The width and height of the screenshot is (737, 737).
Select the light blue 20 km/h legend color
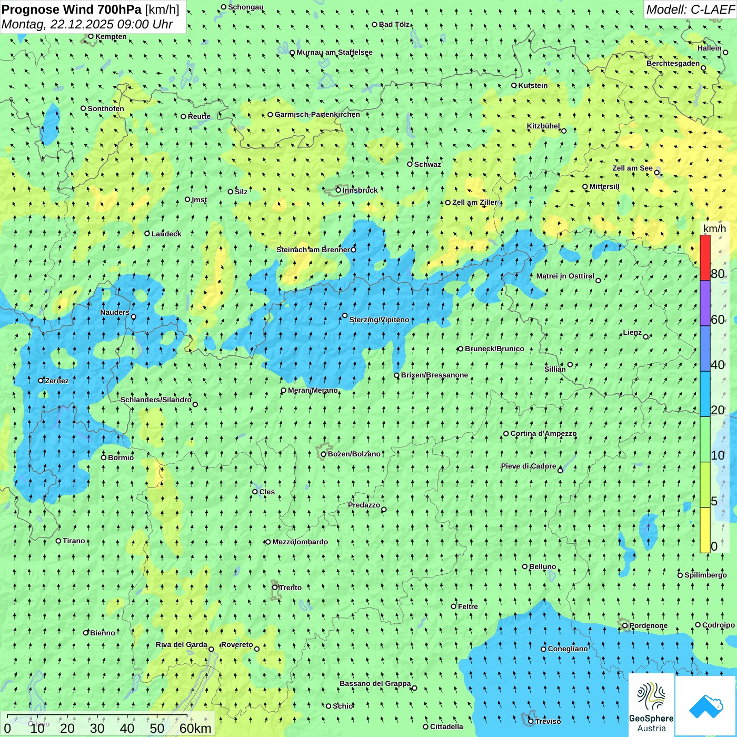[x=705, y=394]
